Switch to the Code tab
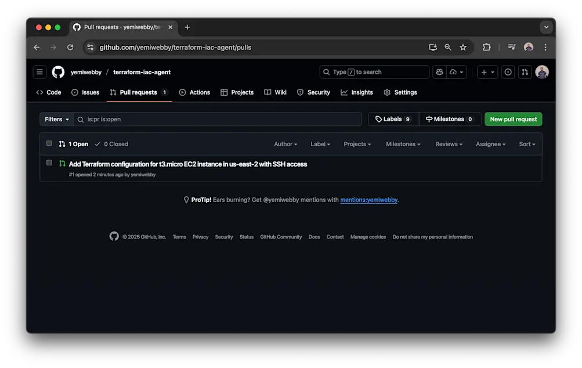Screen dimensions: 582x368 (x=49, y=92)
